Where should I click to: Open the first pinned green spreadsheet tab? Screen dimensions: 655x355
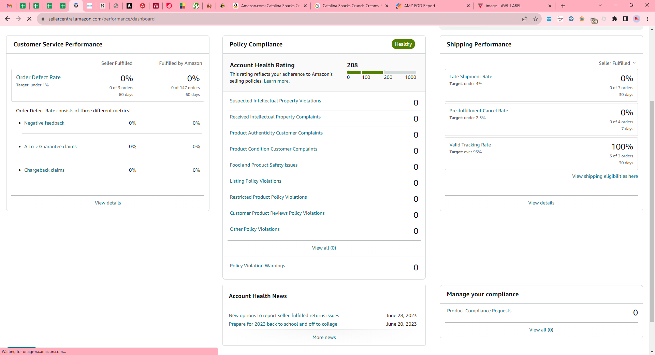tap(23, 6)
